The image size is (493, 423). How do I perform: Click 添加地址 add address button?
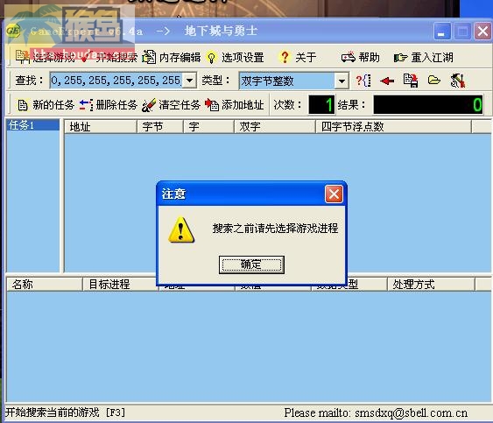click(x=234, y=105)
